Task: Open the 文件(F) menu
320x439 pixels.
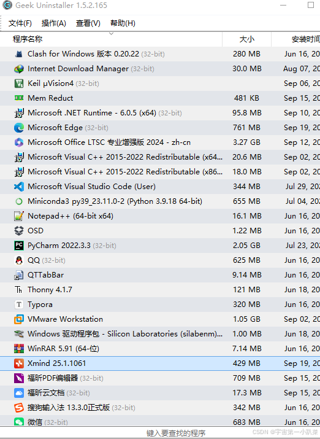Action: coord(20,23)
